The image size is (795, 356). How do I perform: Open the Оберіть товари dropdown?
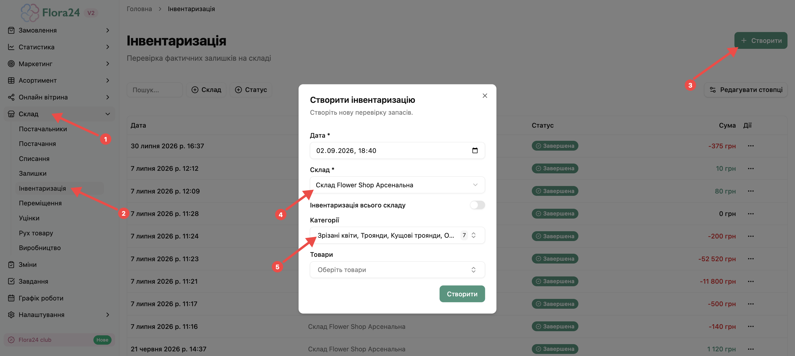point(397,270)
